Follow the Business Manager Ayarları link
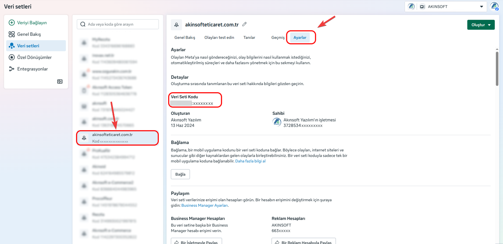 click(x=204, y=206)
